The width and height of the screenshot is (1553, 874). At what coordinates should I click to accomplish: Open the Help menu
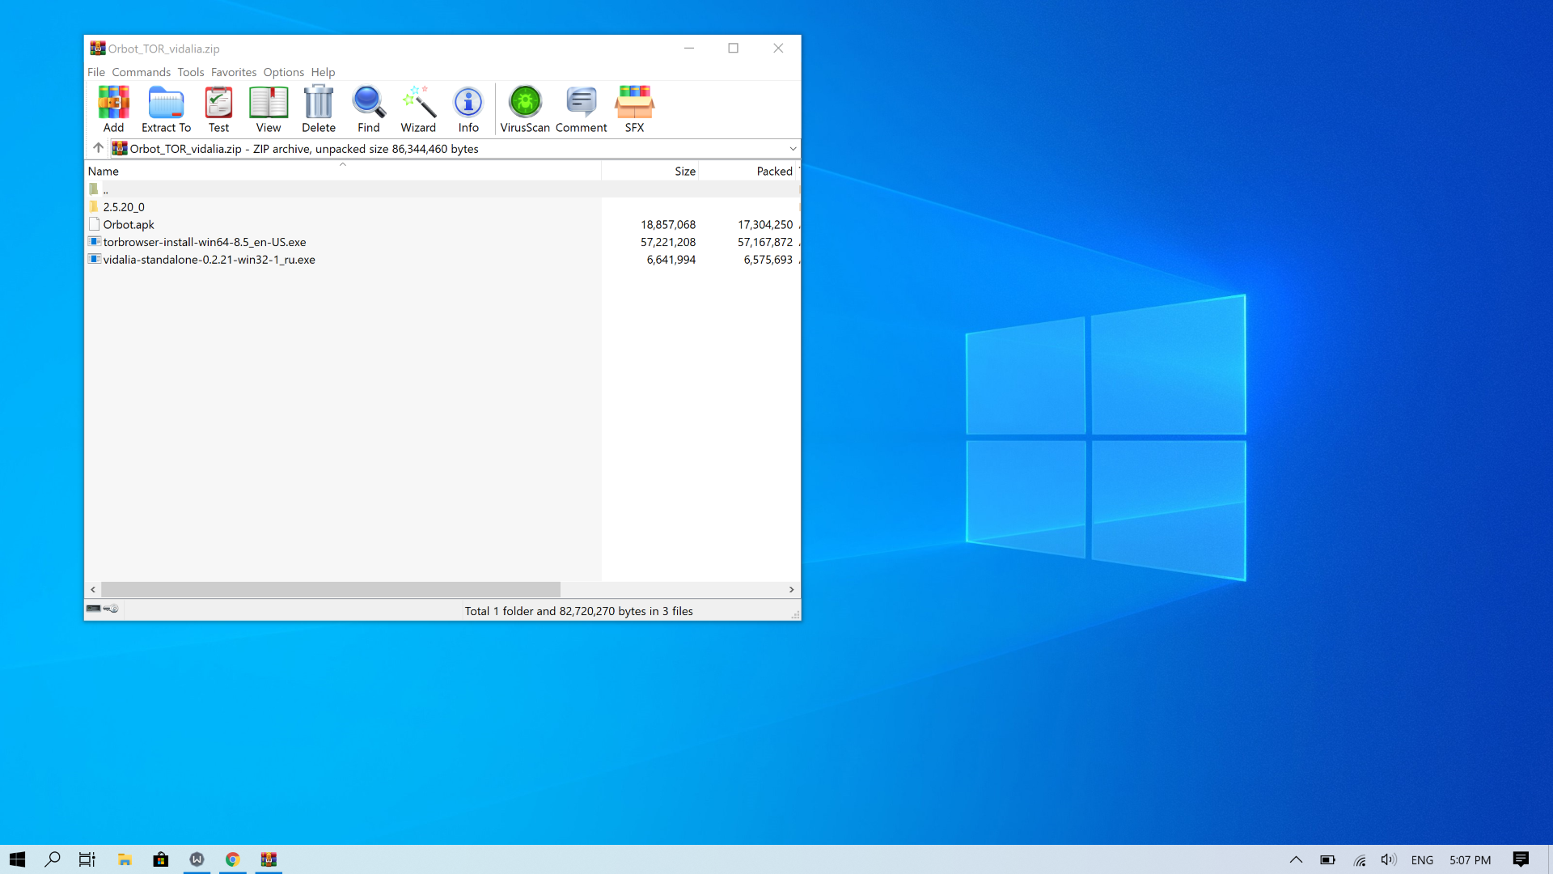click(323, 72)
